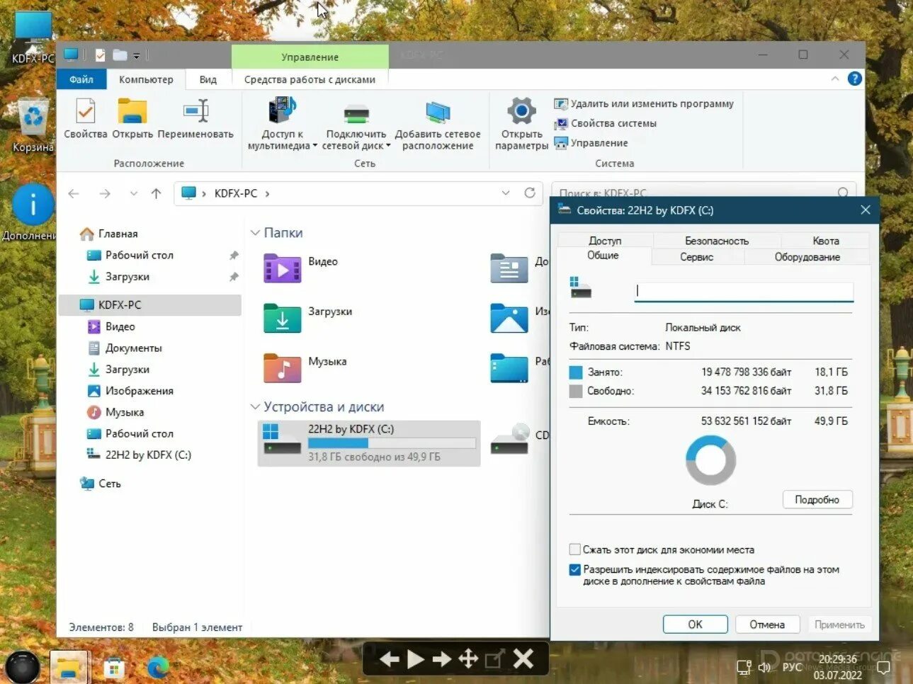913x684 pixels.
Task: Open the Загрузки folder in Папки
Action: pos(282,319)
